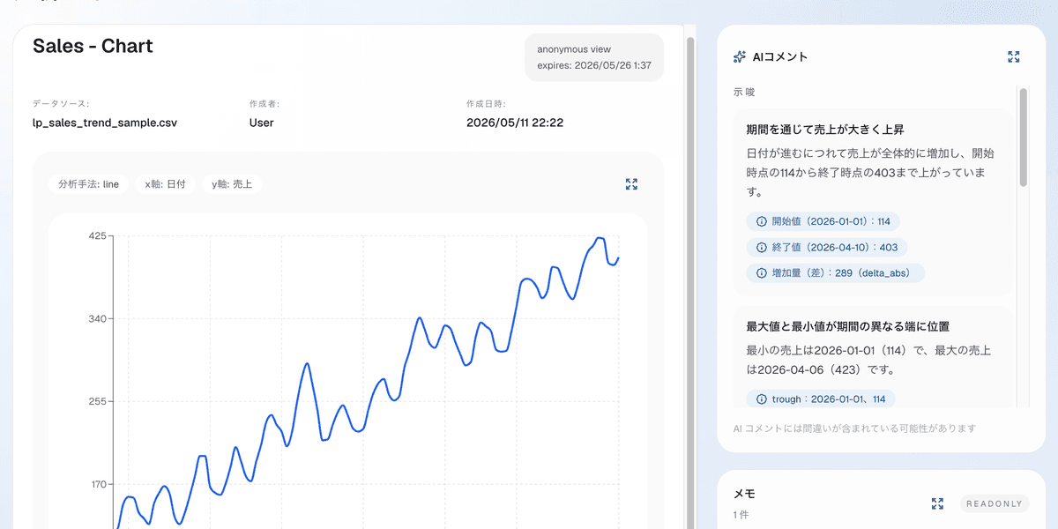Click the trough: 2026-01-01、114 chip
Viewport: 1058px width, 529px height.
(820, 399)
